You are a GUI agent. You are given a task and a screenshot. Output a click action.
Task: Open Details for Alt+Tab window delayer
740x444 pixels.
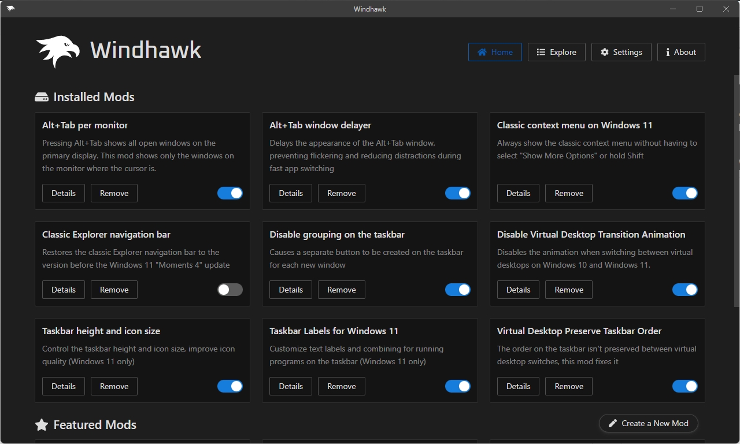pos(291,193)
